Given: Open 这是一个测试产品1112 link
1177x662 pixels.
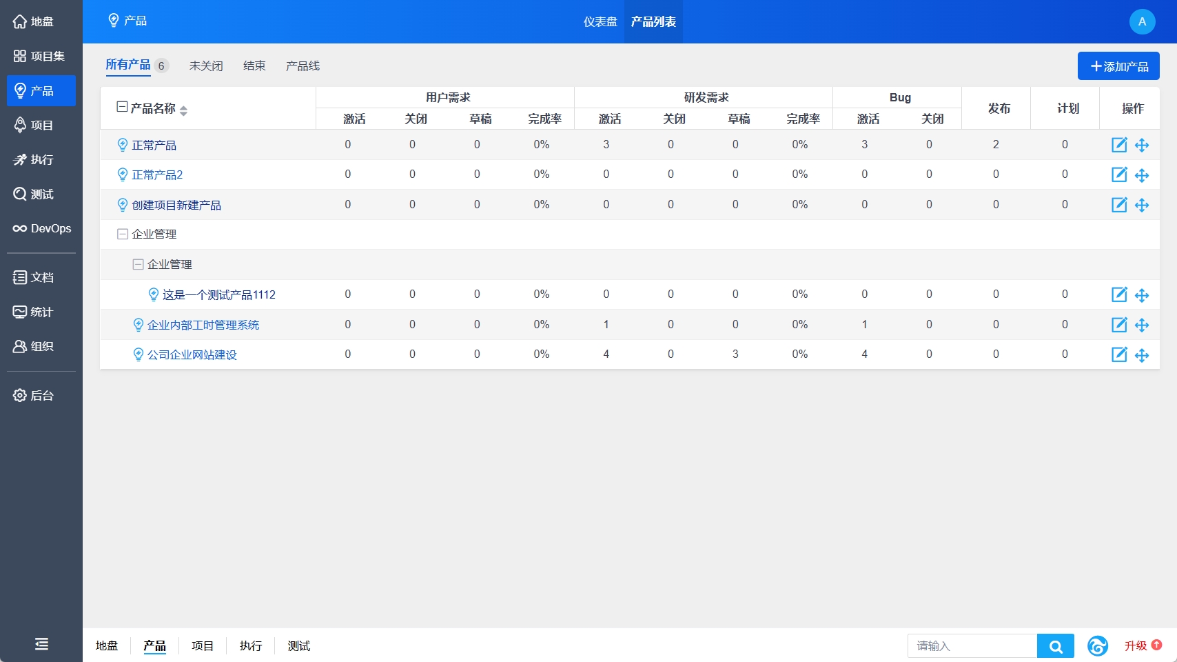Looking at the screenshot, I should pyautogui.click(x=219, y=295).
